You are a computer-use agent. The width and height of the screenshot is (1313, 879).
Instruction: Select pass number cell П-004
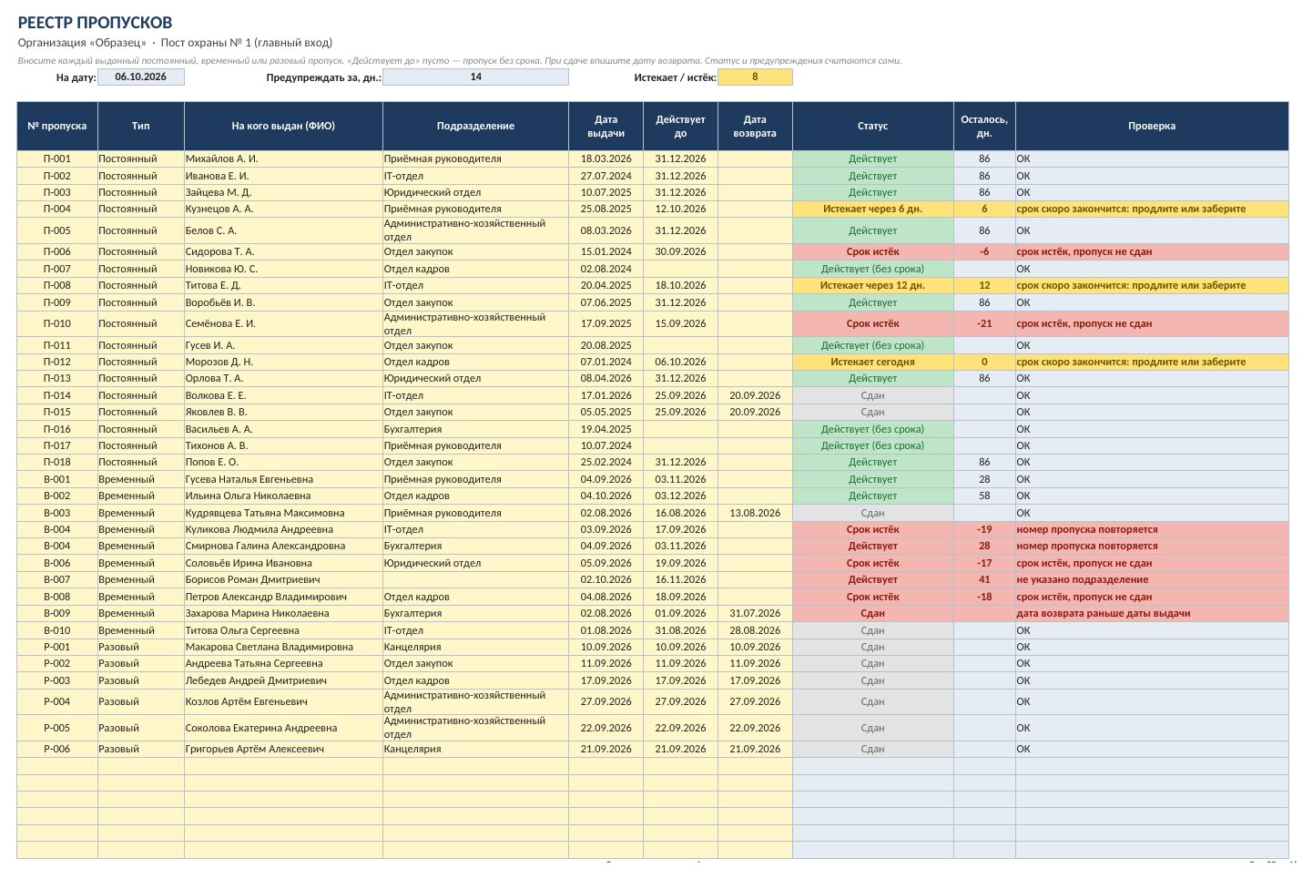tap(57, 210)
